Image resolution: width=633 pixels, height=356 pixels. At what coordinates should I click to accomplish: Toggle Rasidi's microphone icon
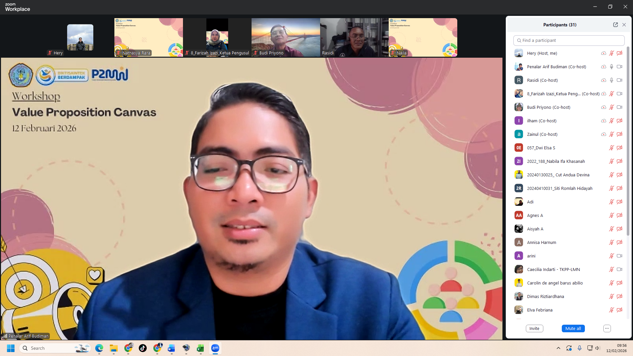coord(612,80)
